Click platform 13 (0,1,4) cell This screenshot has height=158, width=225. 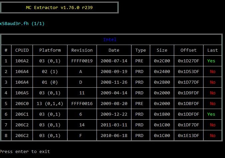(x=50, y=103)
